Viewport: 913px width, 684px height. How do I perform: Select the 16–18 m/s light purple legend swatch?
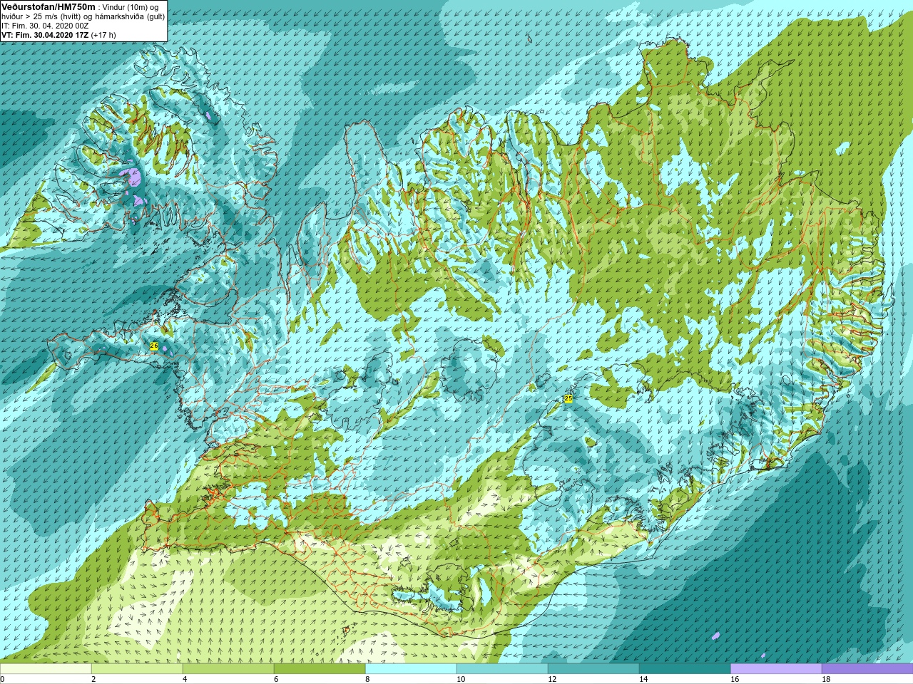(x=776, y=669)
